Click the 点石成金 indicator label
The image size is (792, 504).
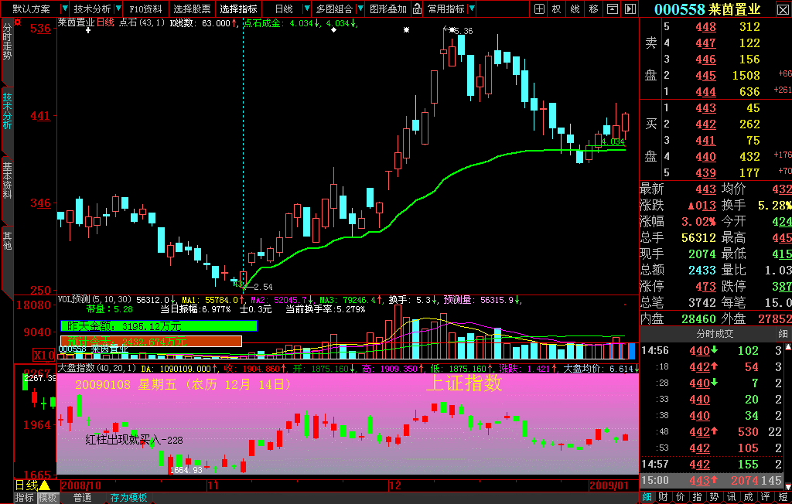pos(265,23)
